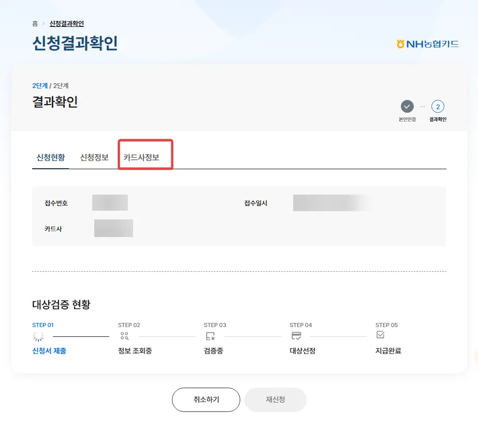Switch to the 신청정보 tab
478x428 pixels.
click(x=94, y=157)
